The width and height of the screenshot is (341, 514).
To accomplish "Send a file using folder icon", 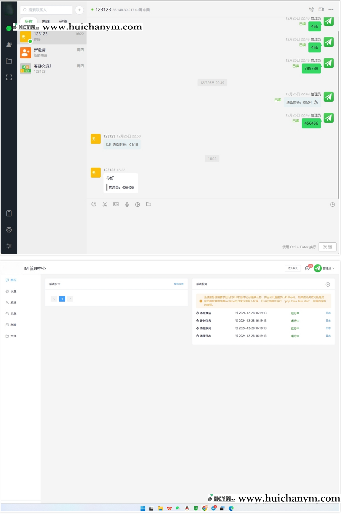I will pos(149,204).
